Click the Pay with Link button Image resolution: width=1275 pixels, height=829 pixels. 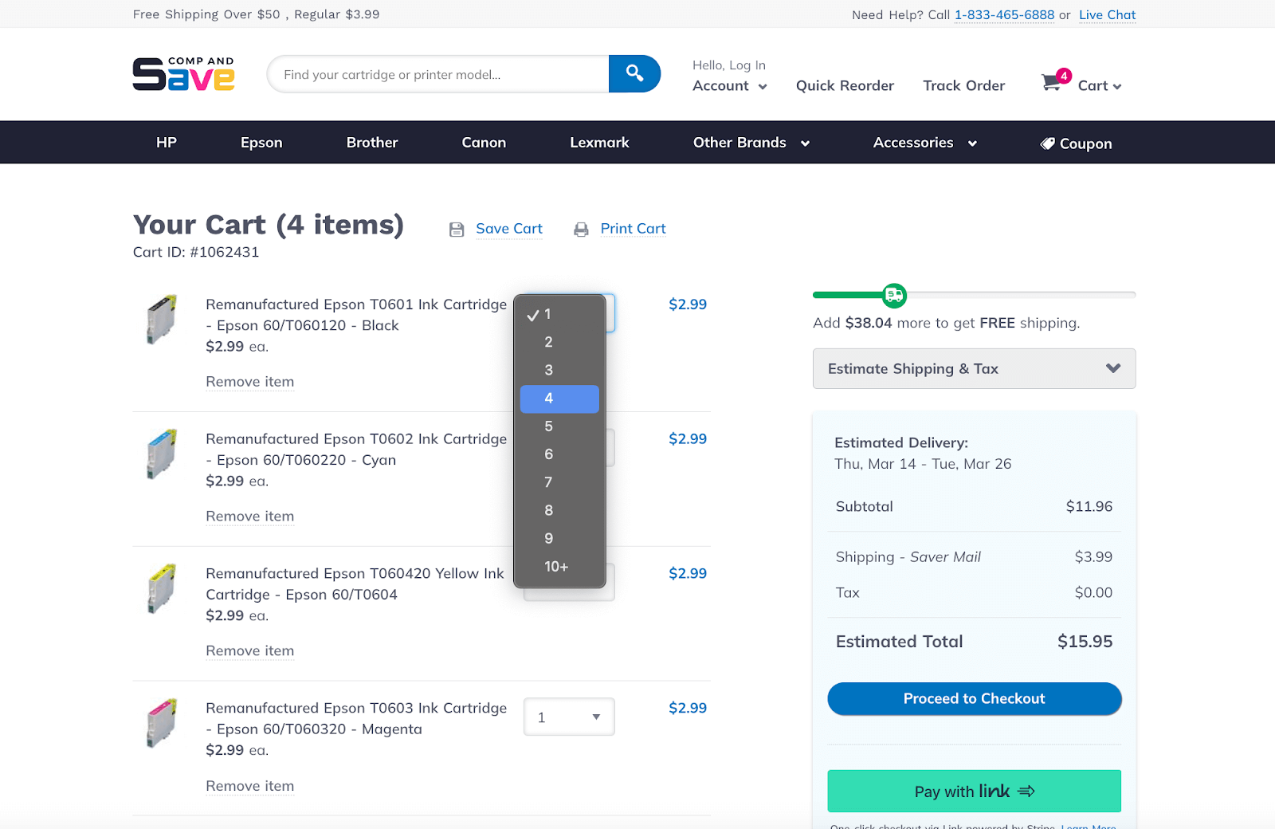(x=974, y=792)
